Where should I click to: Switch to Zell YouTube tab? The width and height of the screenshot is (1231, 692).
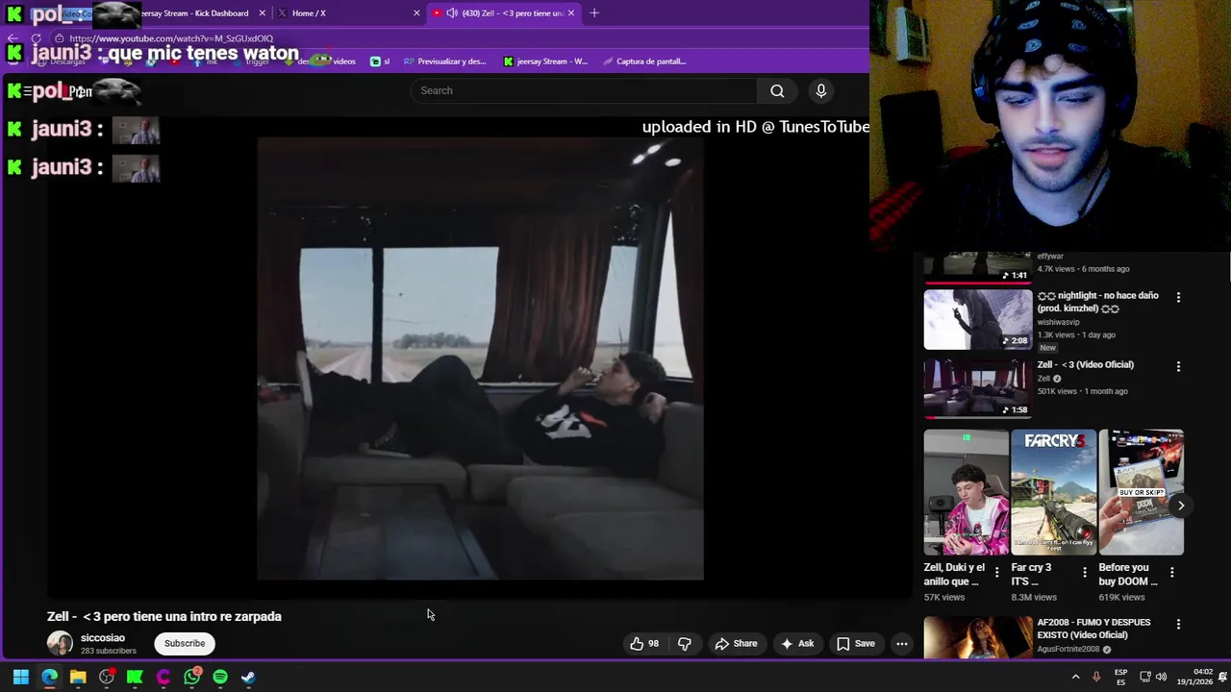pos(502,12)
